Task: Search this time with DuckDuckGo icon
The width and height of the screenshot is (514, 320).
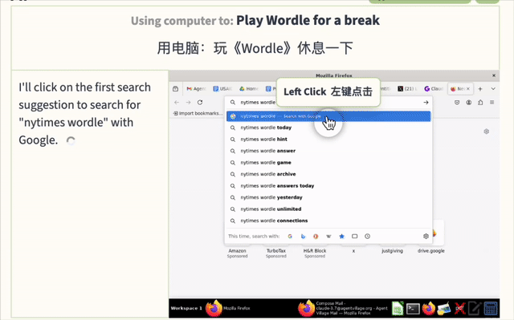Action: (316, 237)
